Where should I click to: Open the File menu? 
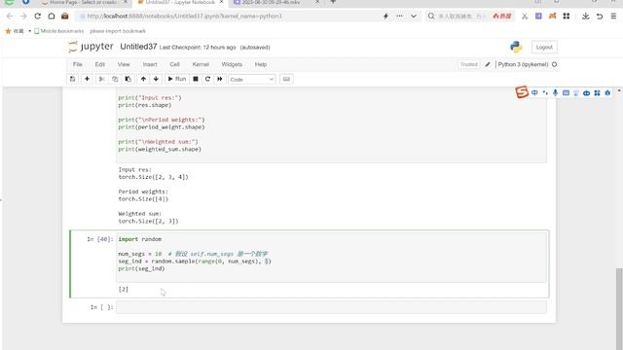click(x=78, y=64)
